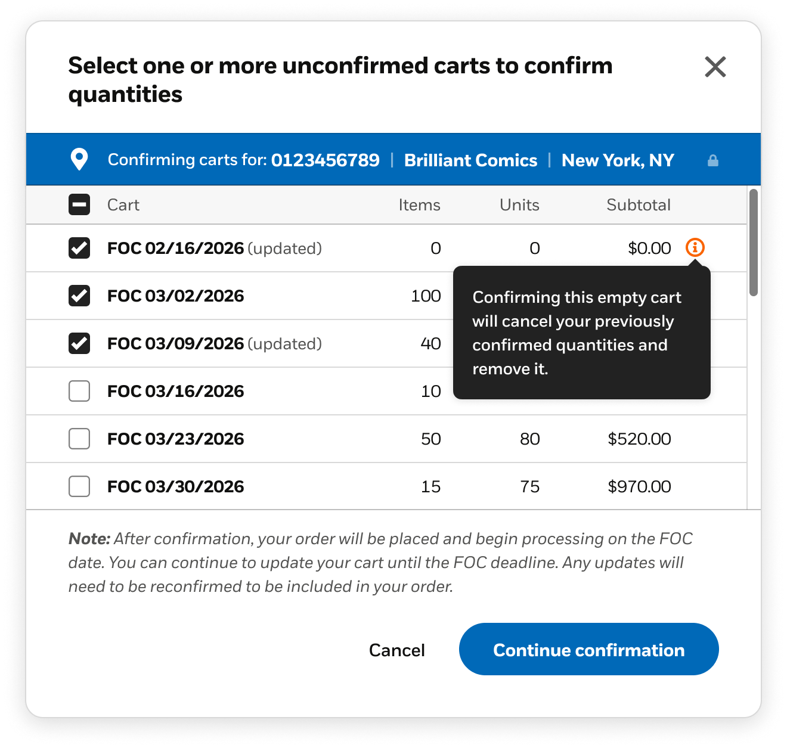
Task: Click the New York, NY location
Action: point(618,160)
